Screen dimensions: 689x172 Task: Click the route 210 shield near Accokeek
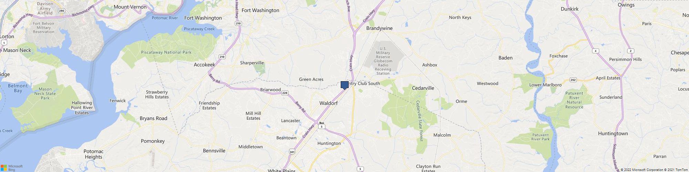(x=223, y=57)
